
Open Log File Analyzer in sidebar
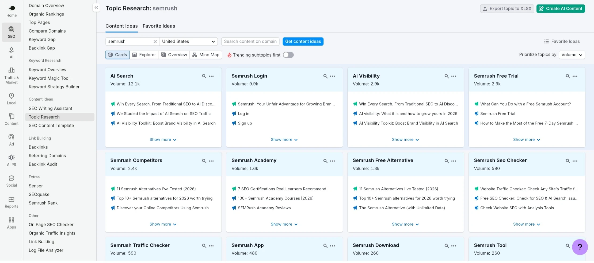point(46,250)
